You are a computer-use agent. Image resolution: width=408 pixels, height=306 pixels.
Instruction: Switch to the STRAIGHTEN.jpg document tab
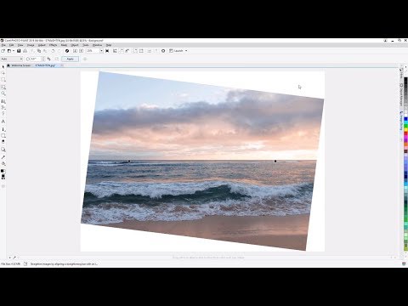pyautogui.click(x=45, y=65)
